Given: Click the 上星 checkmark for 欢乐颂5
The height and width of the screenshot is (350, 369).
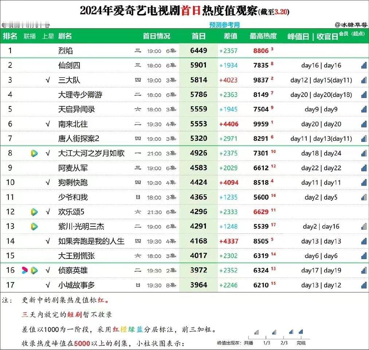Looking at the screenshot, I should click(48, 212).
